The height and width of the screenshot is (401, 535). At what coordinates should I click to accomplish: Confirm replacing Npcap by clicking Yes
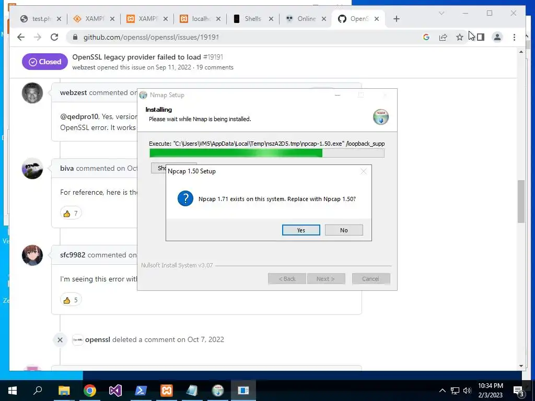point(301,230)
